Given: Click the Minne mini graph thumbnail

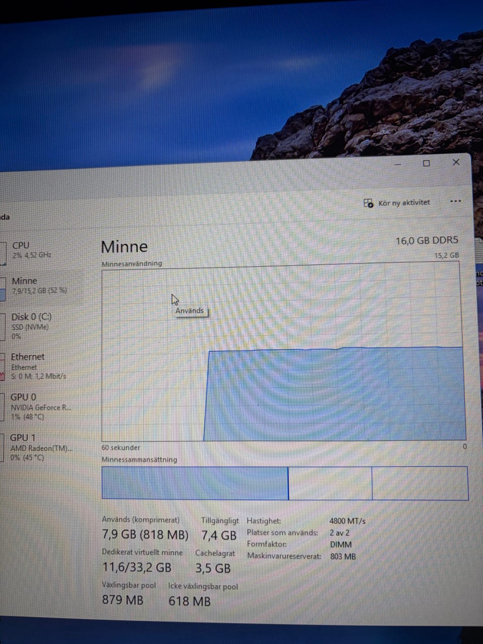Looking at the screenshot, I should (x=3, y=289).
